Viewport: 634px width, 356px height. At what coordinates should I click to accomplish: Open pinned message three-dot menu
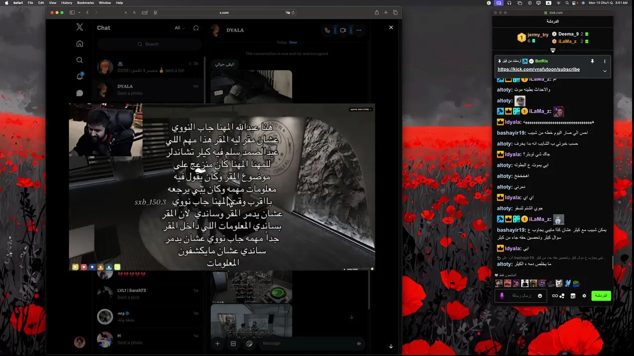pyautogui.click(x=604, y=61)
